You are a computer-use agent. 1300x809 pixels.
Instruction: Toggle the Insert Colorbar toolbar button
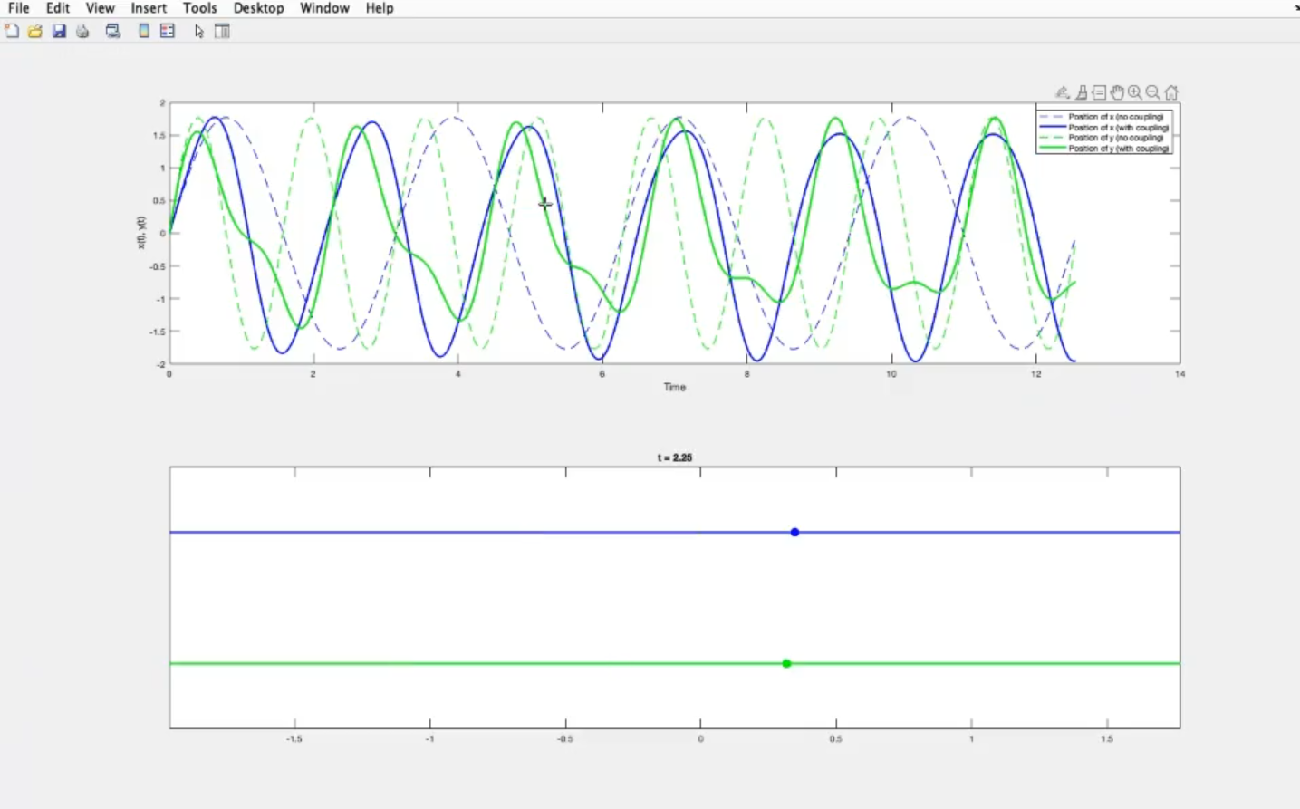pos(144,31)
